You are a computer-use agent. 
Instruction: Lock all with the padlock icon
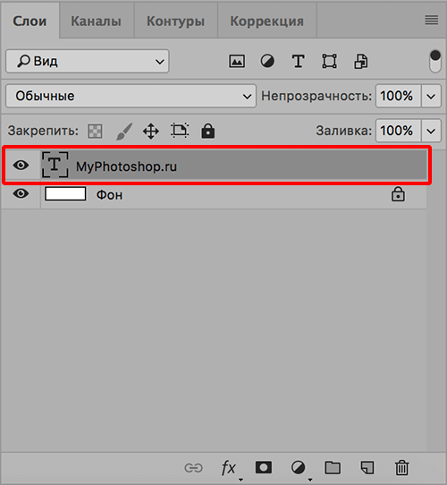pos(208,131)
